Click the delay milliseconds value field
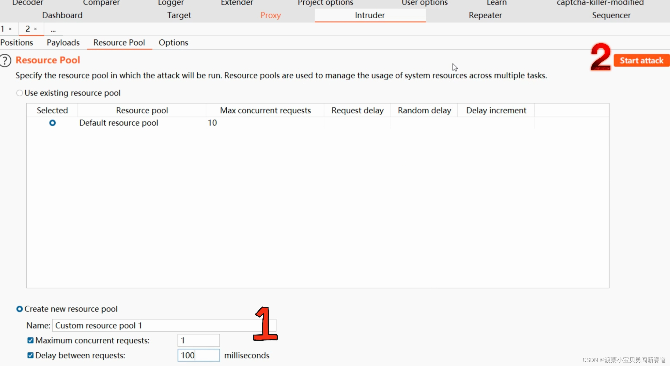This screenshot has width=670, height=366. pos(199,355)
